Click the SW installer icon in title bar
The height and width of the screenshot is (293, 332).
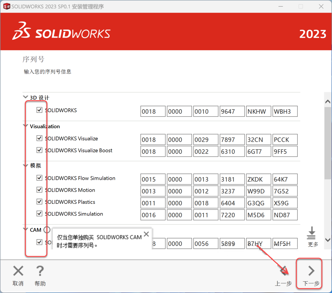(x=6, y=6)
